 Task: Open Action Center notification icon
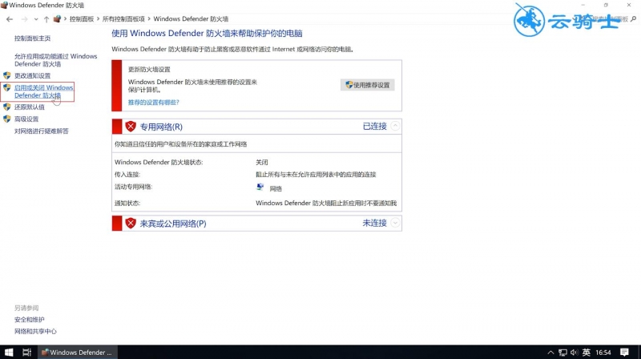click(624, 352)
